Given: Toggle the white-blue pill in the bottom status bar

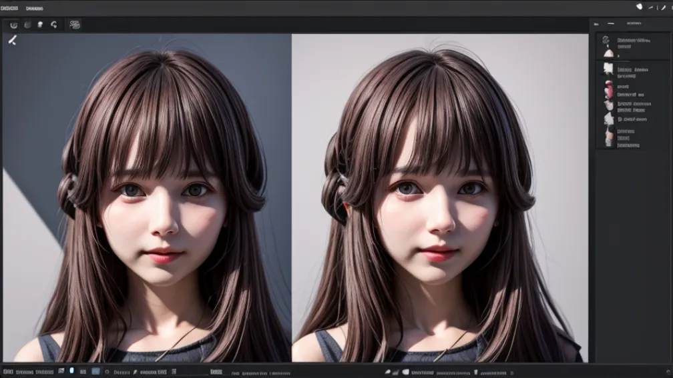Looking at the screenshot, I should coord(71,370).
